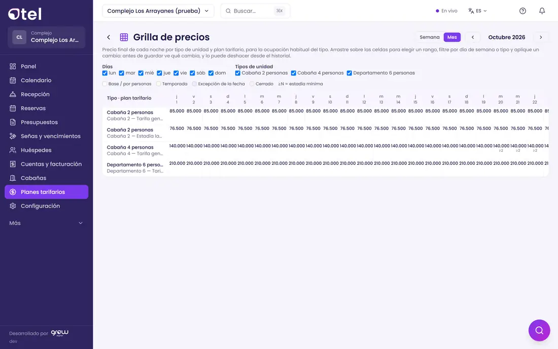Click Cabaña 4 — Tarifa gen... row label
This screenshot has height=349, width=558.
click(135, 154)
